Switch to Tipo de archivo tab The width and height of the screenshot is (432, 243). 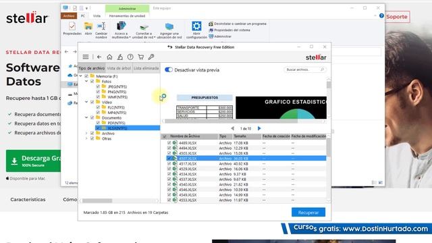click(92, 68)
